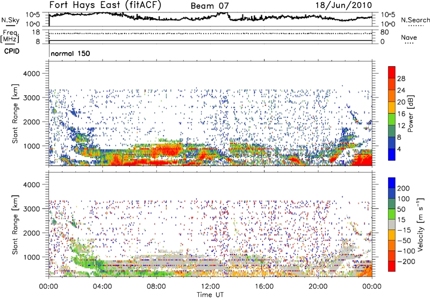Screen dimensions: 430x298
Task: Pick the red bottom Velocity colorbar segment
Action: click(392, 266)
